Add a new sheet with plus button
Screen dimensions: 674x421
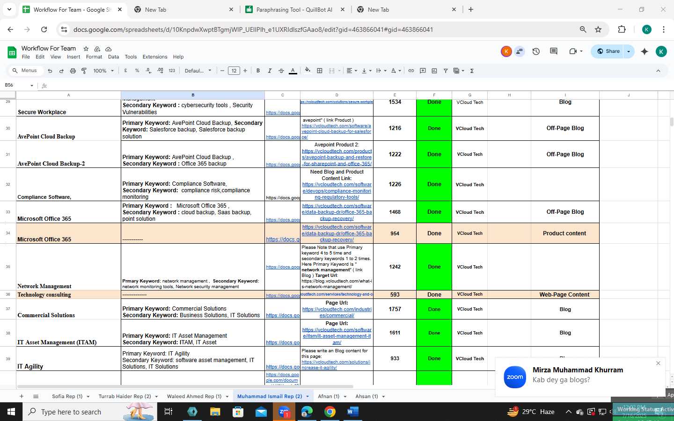22,396
